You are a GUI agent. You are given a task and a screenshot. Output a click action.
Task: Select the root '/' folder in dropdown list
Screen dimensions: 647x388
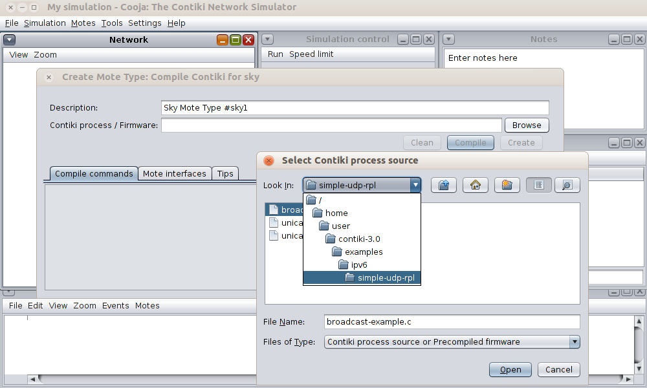click(362, 200)
